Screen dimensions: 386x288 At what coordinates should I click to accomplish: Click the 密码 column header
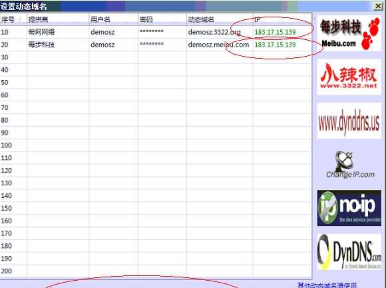click(x=162, y=19)
